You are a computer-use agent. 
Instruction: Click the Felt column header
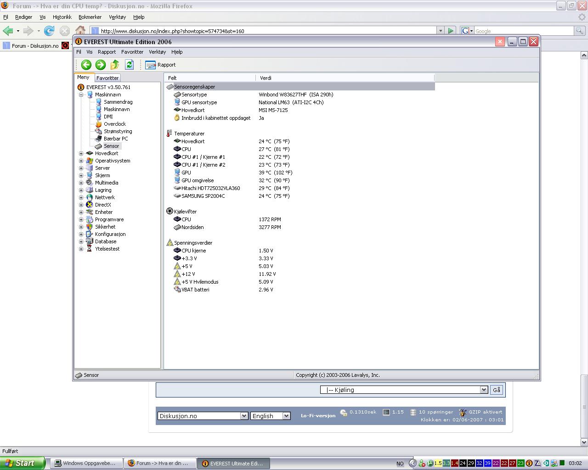(210, 78)
